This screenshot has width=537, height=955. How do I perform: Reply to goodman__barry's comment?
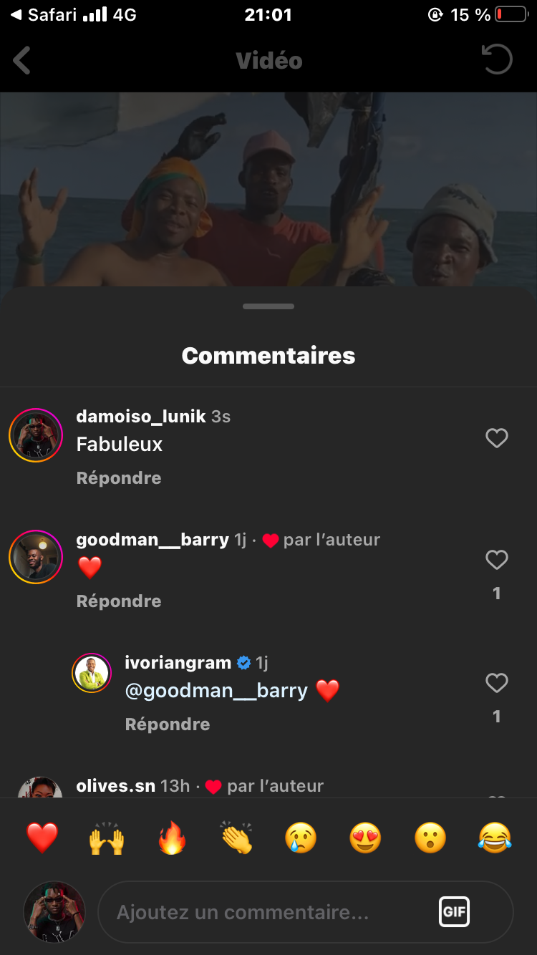point(119,601)
